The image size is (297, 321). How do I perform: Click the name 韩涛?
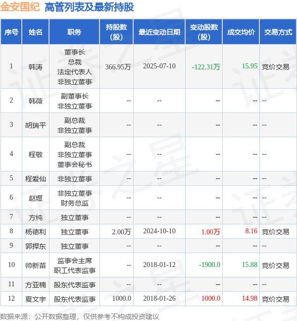click(35, 67)
